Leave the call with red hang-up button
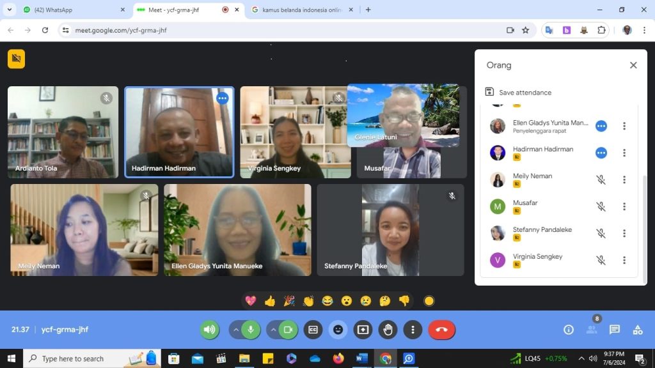 click(441, 330)
